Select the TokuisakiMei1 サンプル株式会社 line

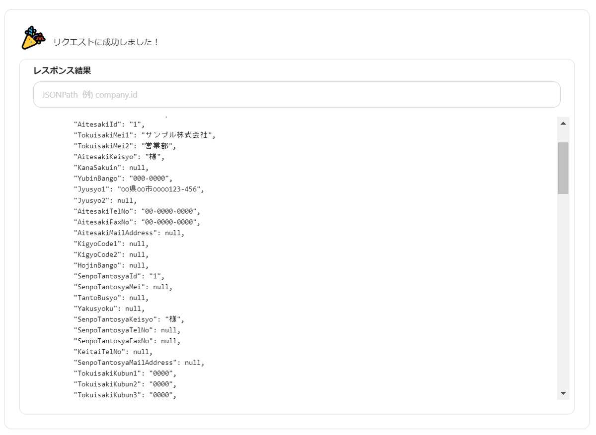[x=145, y=135]
